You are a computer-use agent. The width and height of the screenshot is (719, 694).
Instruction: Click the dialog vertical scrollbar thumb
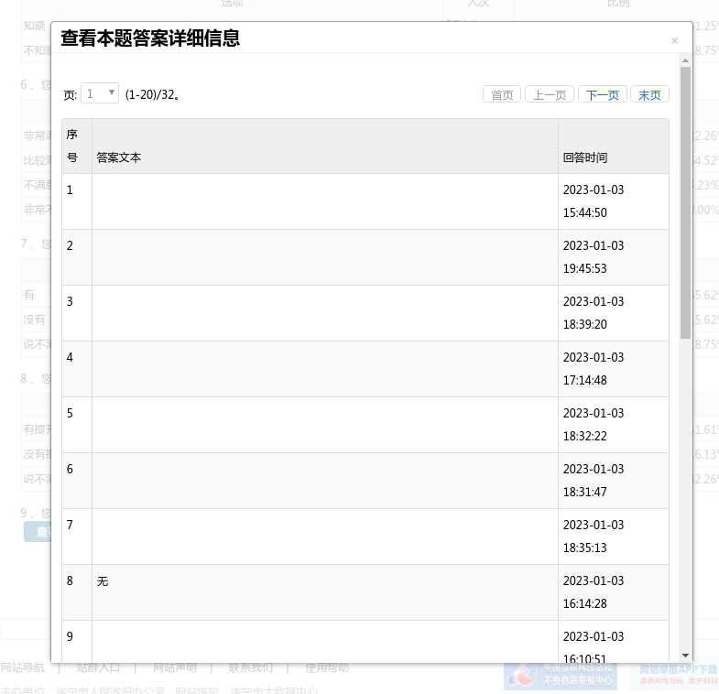coord(685,201)
